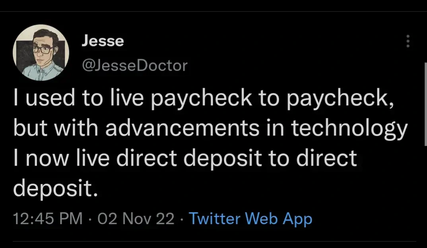This screenshot has width=427, height=248.
Task: Select the 02 Nov 22 date
Action: (136, 219)
